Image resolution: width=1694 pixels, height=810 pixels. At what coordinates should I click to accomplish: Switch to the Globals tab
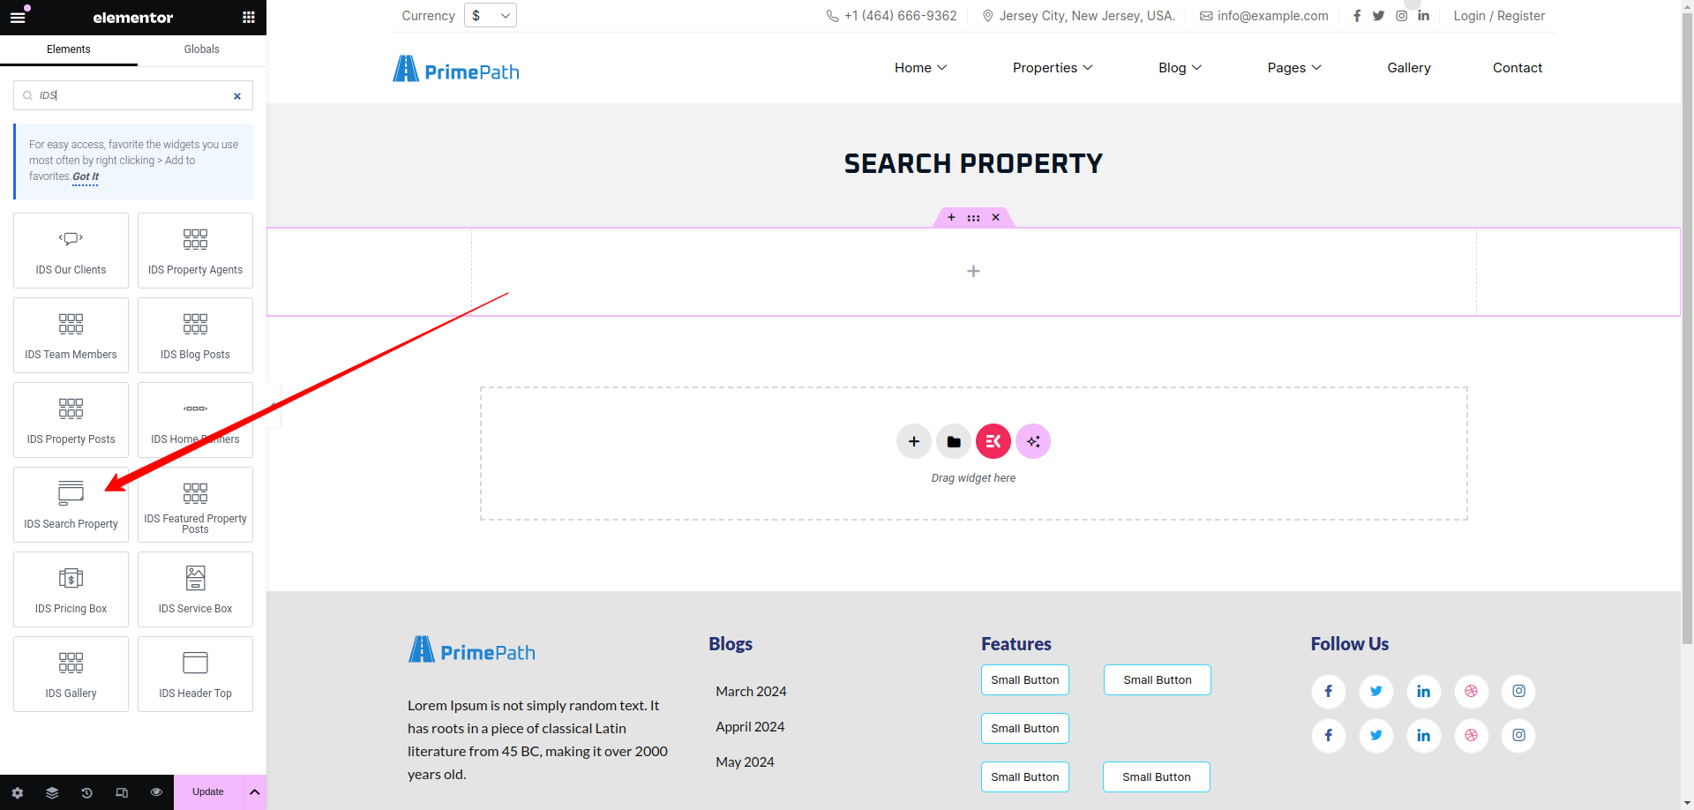202,49
